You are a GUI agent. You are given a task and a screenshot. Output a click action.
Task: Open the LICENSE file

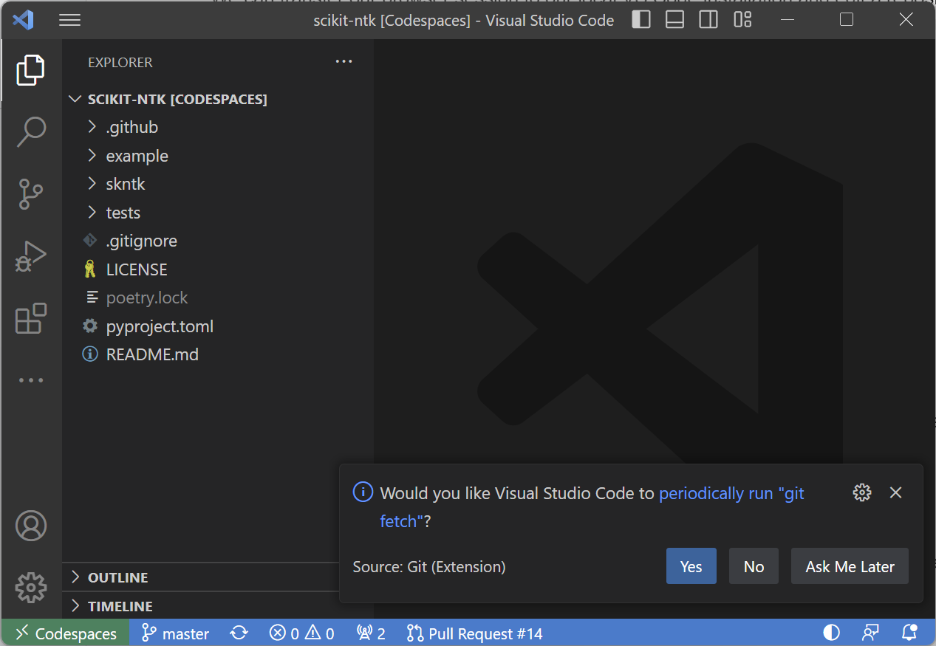(218, 269)
